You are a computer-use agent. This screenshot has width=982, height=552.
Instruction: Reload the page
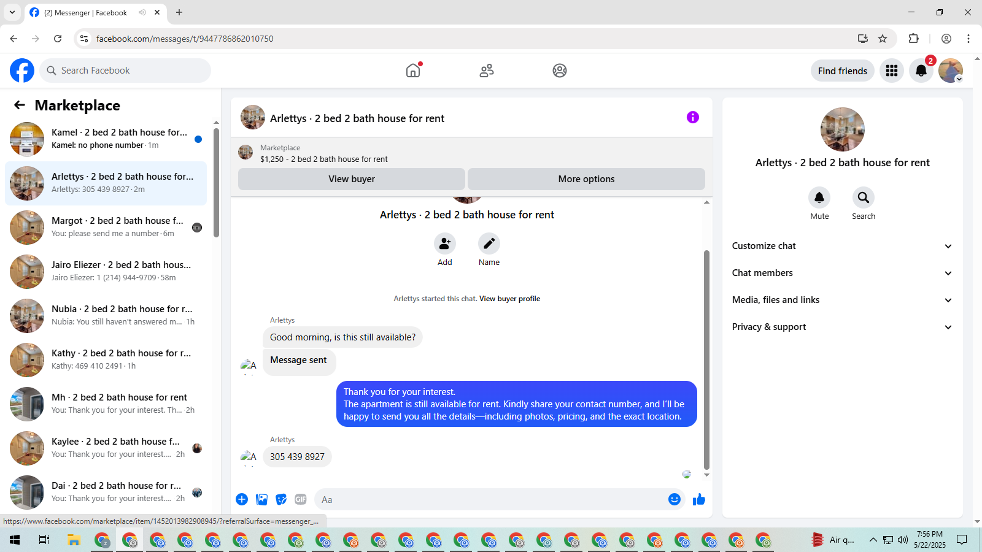click(x=58, y=39)
